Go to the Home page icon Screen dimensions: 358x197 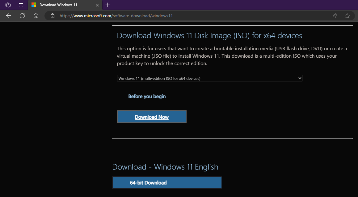click(x=36, y=16)
